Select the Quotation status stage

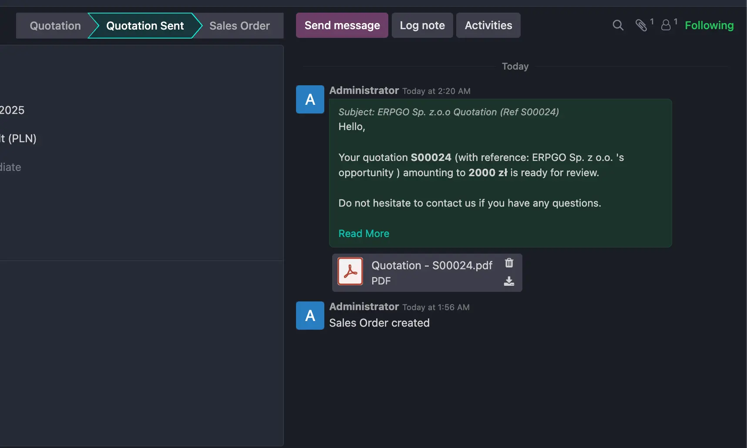click(55, 26)
